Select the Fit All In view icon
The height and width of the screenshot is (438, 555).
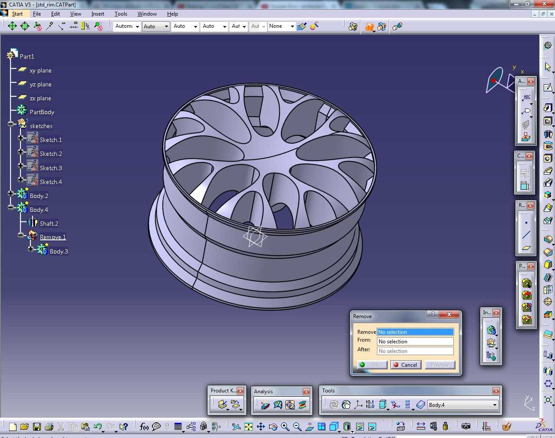(x=248, y=427)
